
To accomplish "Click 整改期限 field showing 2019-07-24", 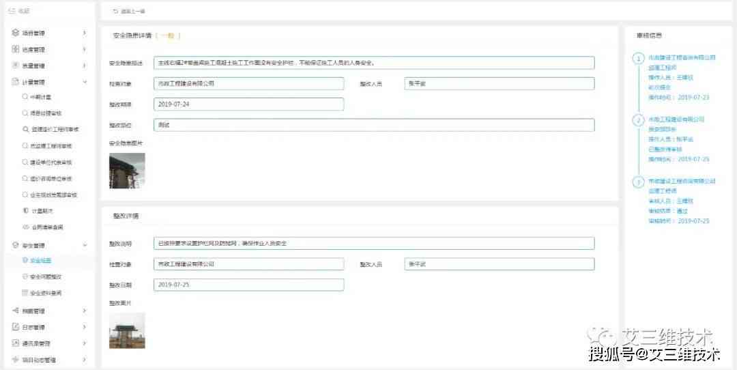I will coord(248,104).
